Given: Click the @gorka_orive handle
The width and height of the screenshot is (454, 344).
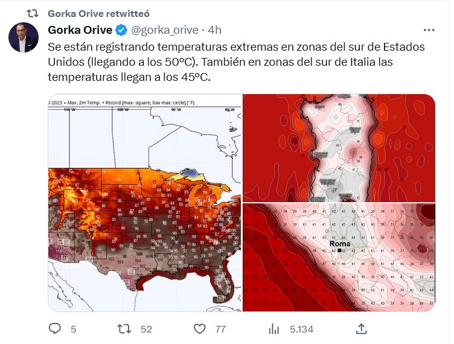Looking at the screenshot, I should click(165, 30).
